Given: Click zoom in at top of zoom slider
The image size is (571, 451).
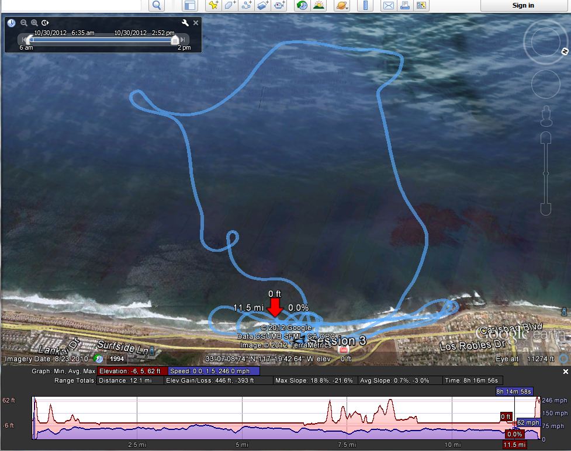Looking at the screenshot, I should pyautogui.click(x=546, y=138).
